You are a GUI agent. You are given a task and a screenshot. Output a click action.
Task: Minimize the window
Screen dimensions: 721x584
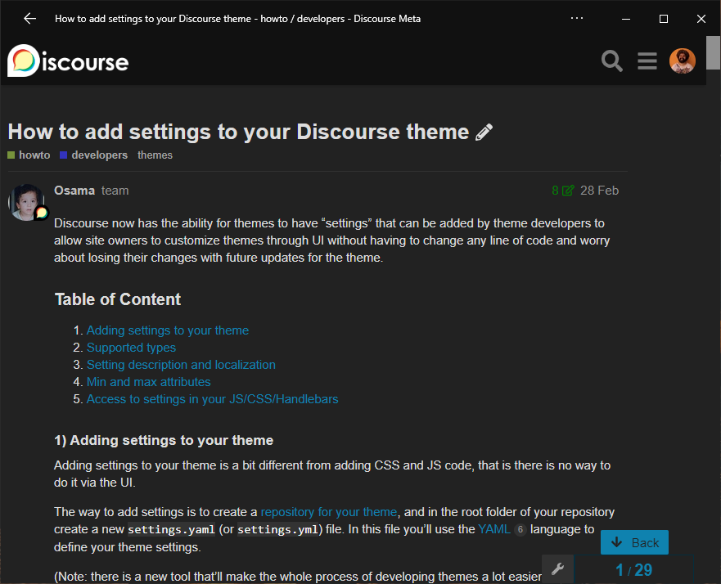626,19
